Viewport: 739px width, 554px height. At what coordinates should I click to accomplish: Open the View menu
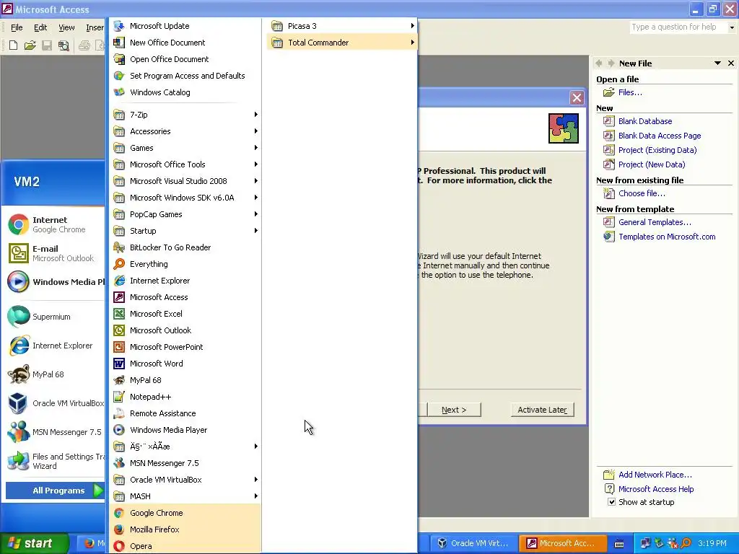click(66, 27)
